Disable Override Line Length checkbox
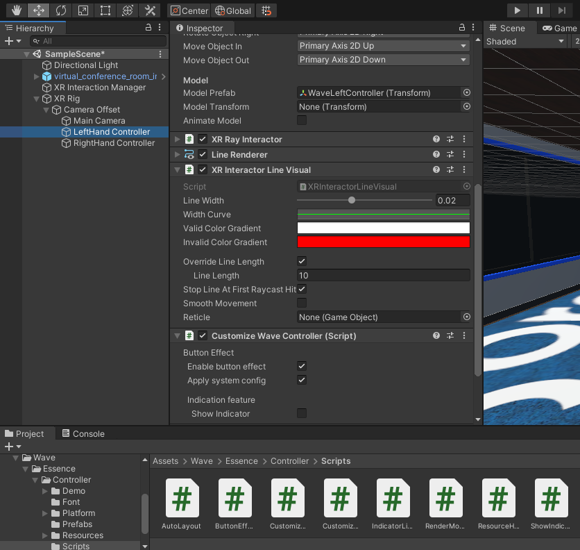This screenshot has height=550, width=580. click(302, 262)
